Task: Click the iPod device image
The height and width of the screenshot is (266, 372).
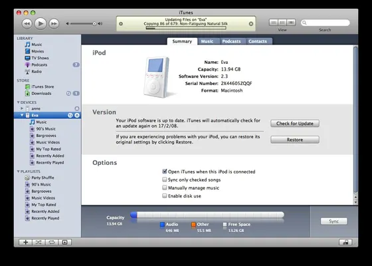Action: [x=157, y=77]
